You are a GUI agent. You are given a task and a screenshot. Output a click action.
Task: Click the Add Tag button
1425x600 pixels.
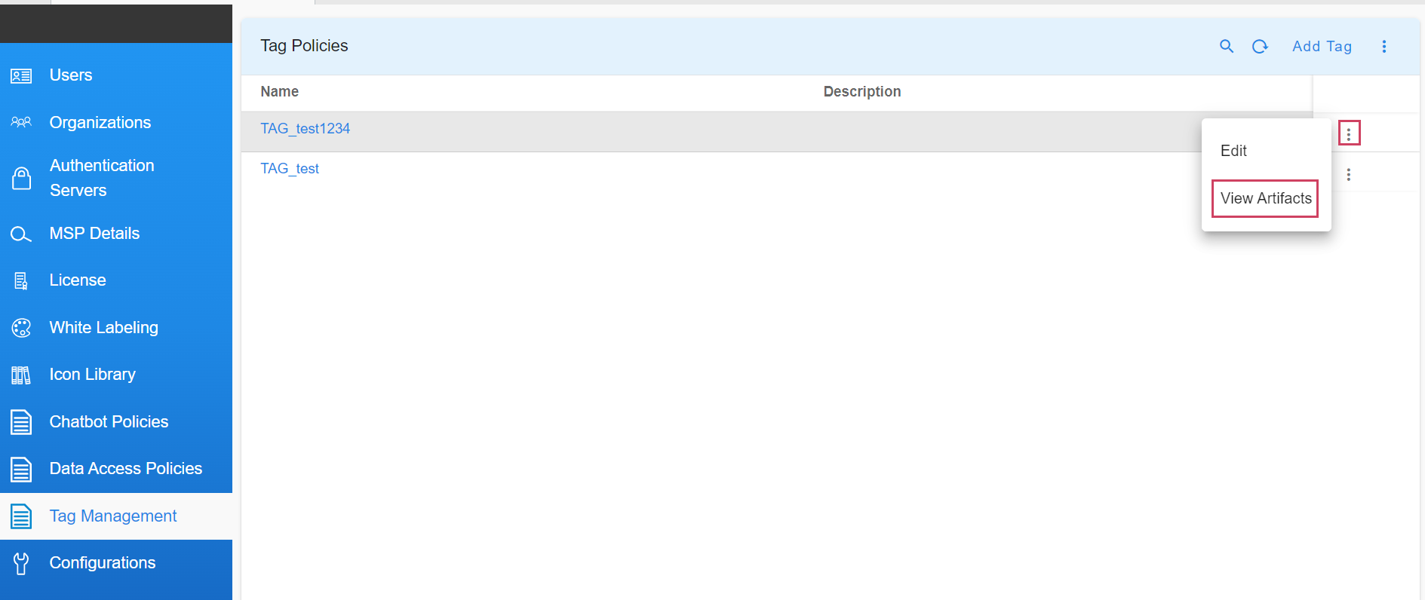1322,47
